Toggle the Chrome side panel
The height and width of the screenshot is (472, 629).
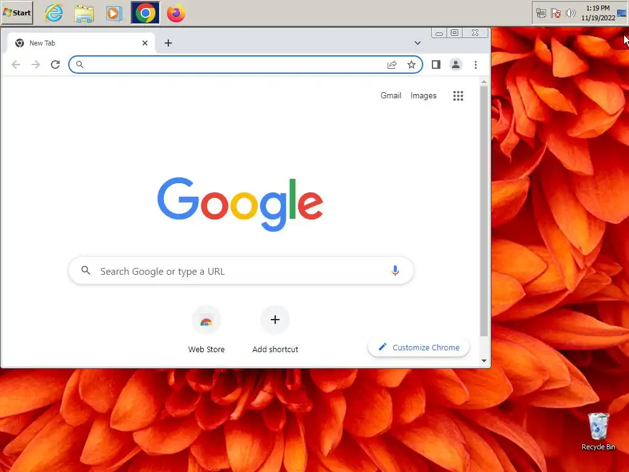(436, 65)
